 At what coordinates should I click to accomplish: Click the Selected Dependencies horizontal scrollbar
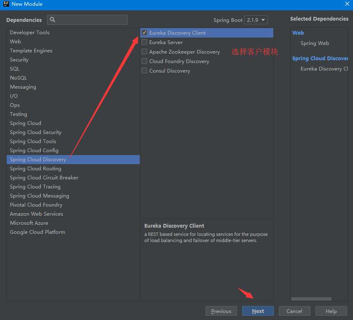click(311, 299)
